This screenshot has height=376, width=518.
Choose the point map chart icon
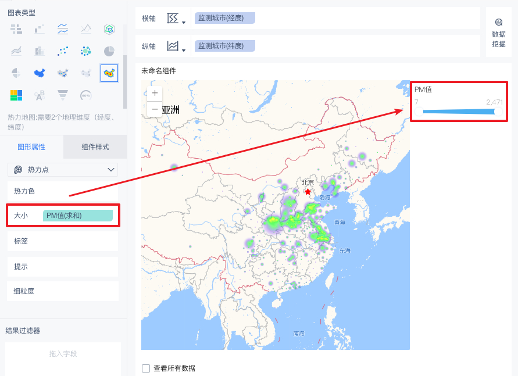coord(63,73)
